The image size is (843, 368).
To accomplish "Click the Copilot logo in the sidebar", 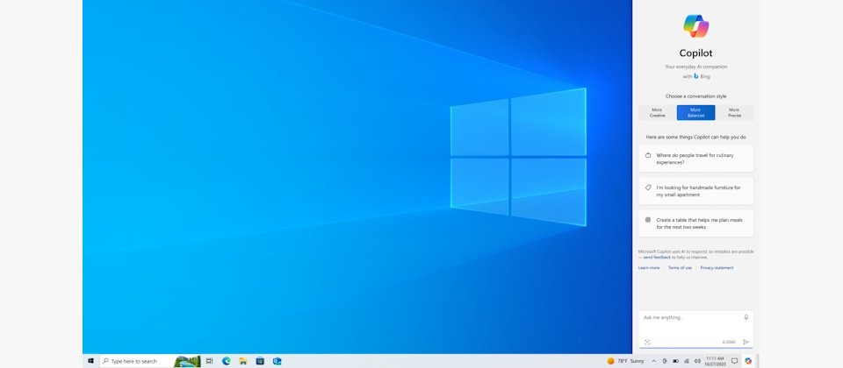I will 695,25.
